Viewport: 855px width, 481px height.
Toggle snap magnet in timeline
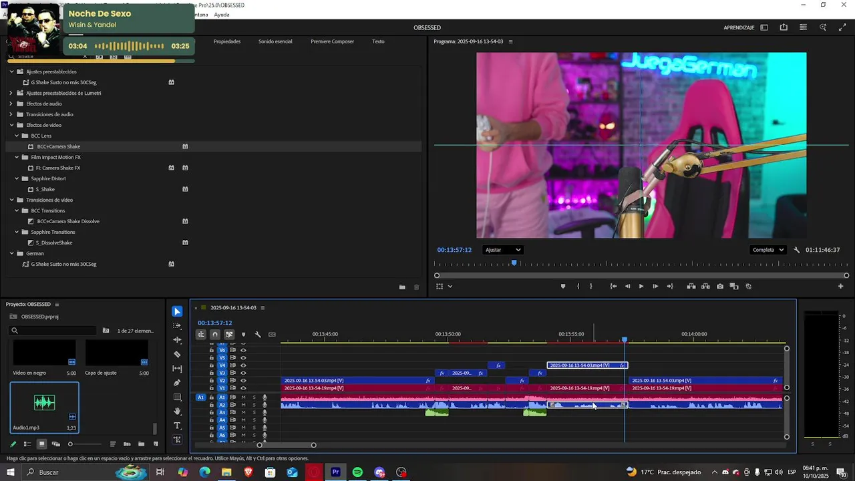coord(215,334)
